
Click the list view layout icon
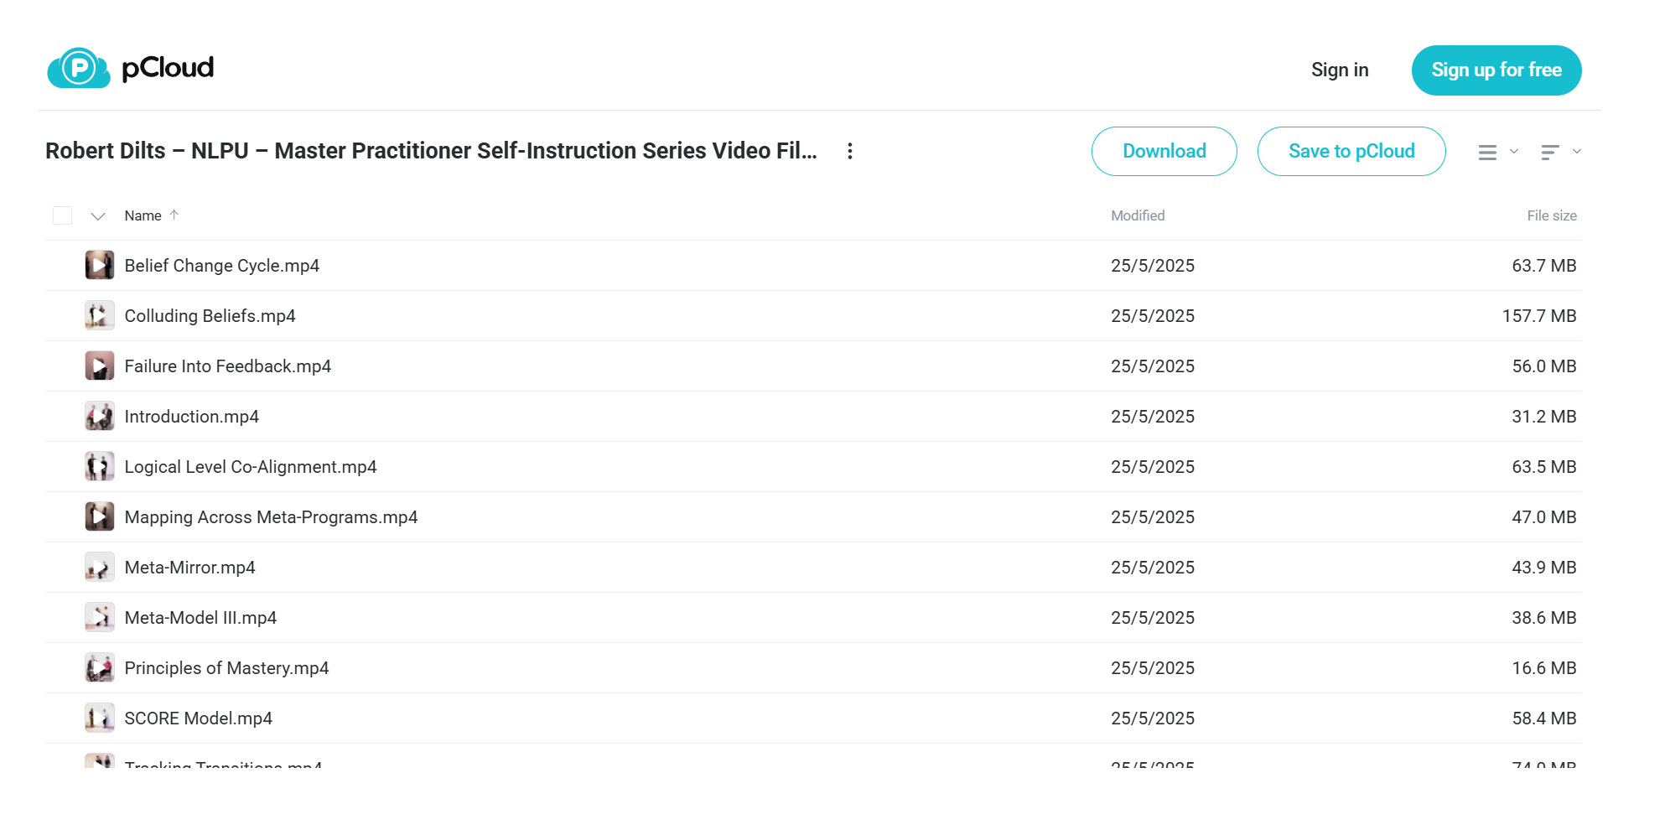1487,153
